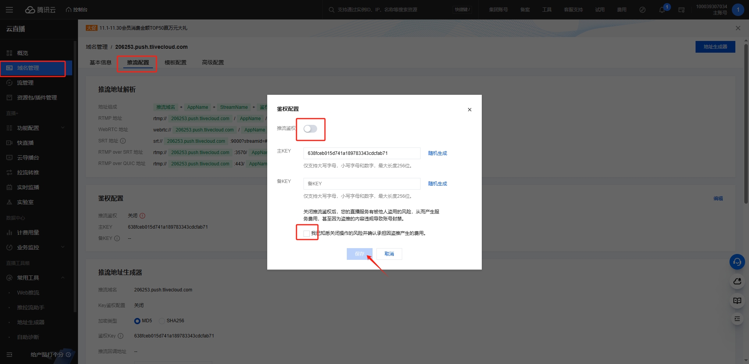Viewport: 749px width, 364px height.
Task: Open 流管理 in the sidebar
Action: click(25, 83)
